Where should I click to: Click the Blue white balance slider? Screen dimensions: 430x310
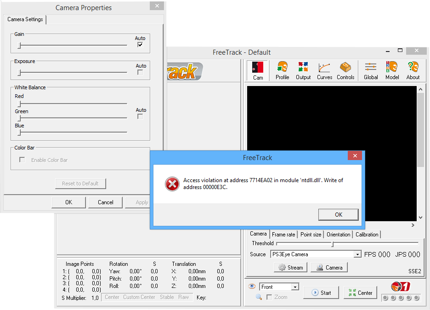(73, 132)
